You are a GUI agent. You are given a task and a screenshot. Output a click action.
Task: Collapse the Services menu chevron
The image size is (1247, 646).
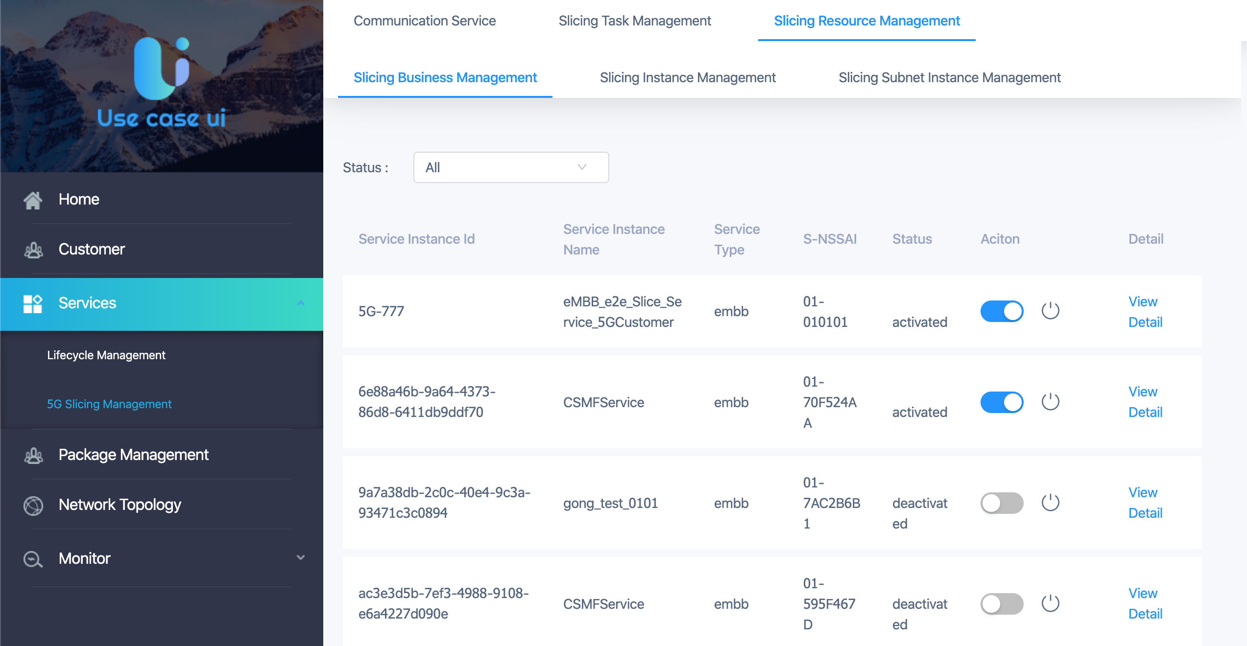tap(301, 303)
